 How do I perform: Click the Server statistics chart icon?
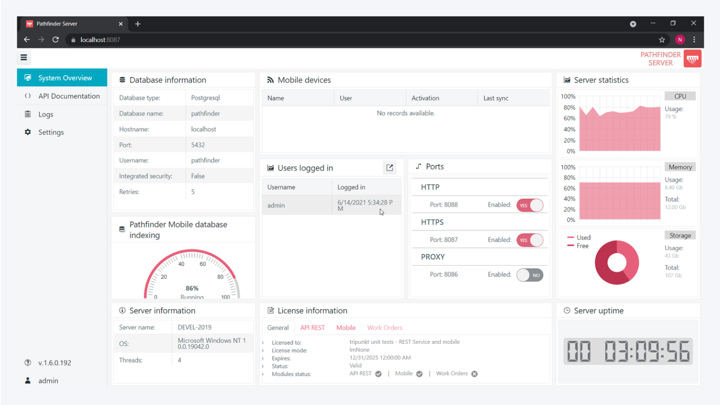[x=567, y=80]
